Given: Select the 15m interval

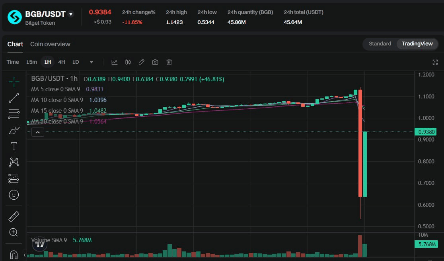Looking at the screenshot, I should tap(31, 62).
